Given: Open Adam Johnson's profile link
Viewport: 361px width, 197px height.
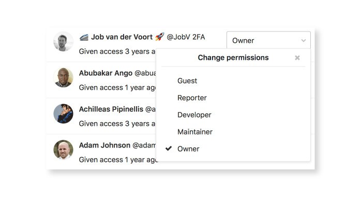Looking at the screenshot, I should [x=105, y=145].
